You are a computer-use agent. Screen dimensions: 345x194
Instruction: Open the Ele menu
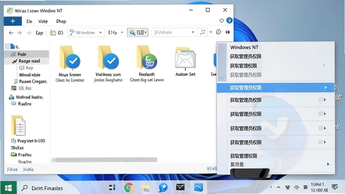(x=29, y=21)
